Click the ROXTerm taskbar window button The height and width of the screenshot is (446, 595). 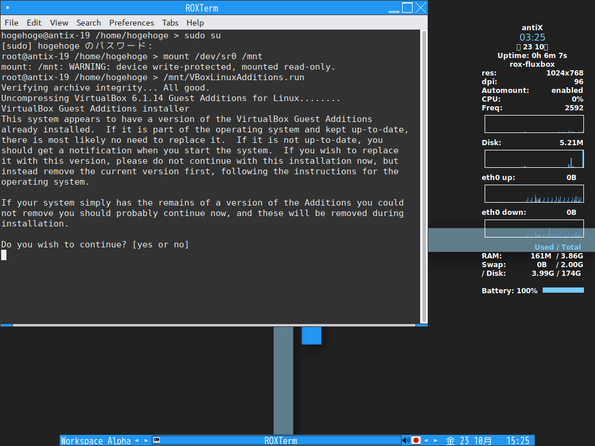277,441
